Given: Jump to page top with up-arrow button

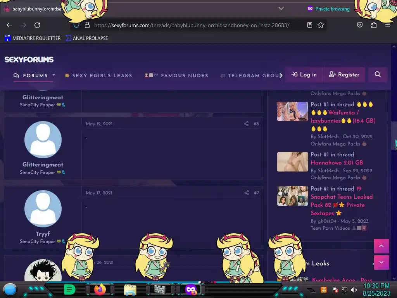Looking at the screenshot, I should tap(381, 246).
